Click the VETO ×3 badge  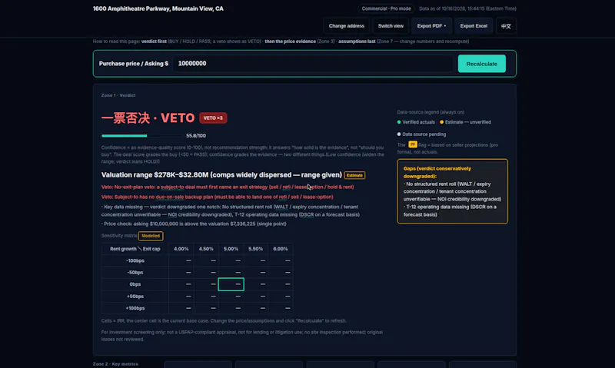(x=213, y=118)
